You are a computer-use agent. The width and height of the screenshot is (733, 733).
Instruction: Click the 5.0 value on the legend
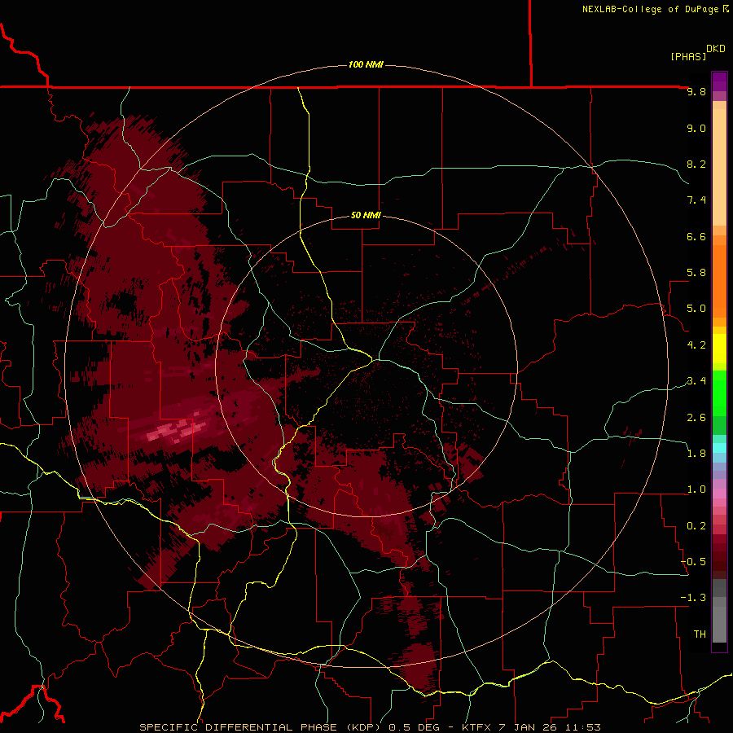pyautogui.click(x=696, y=309)
